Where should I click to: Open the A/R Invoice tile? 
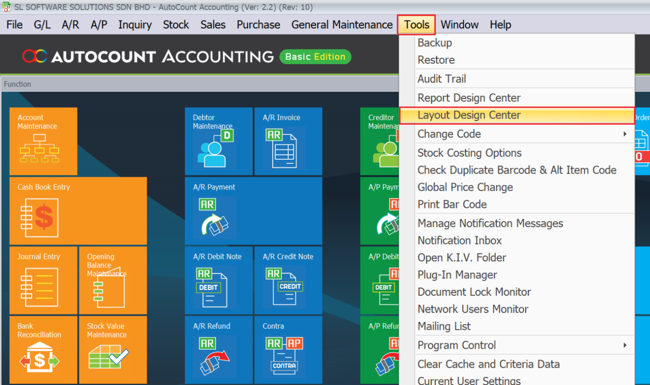coord(288,141)
